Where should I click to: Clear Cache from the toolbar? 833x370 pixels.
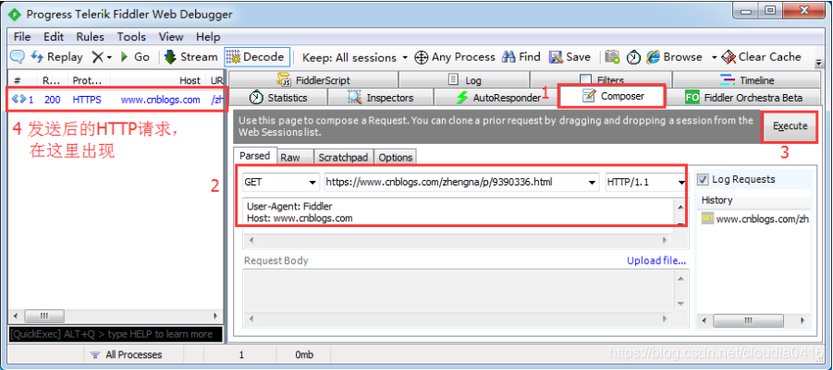click(x=761, y=56)
